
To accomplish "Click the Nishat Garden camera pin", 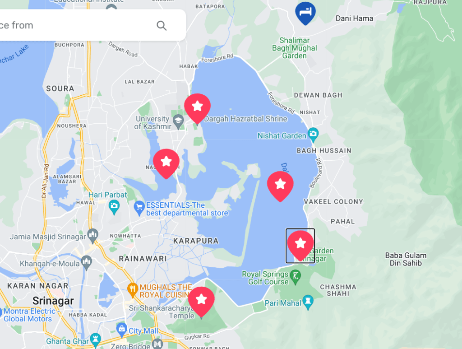I will 313,135.
